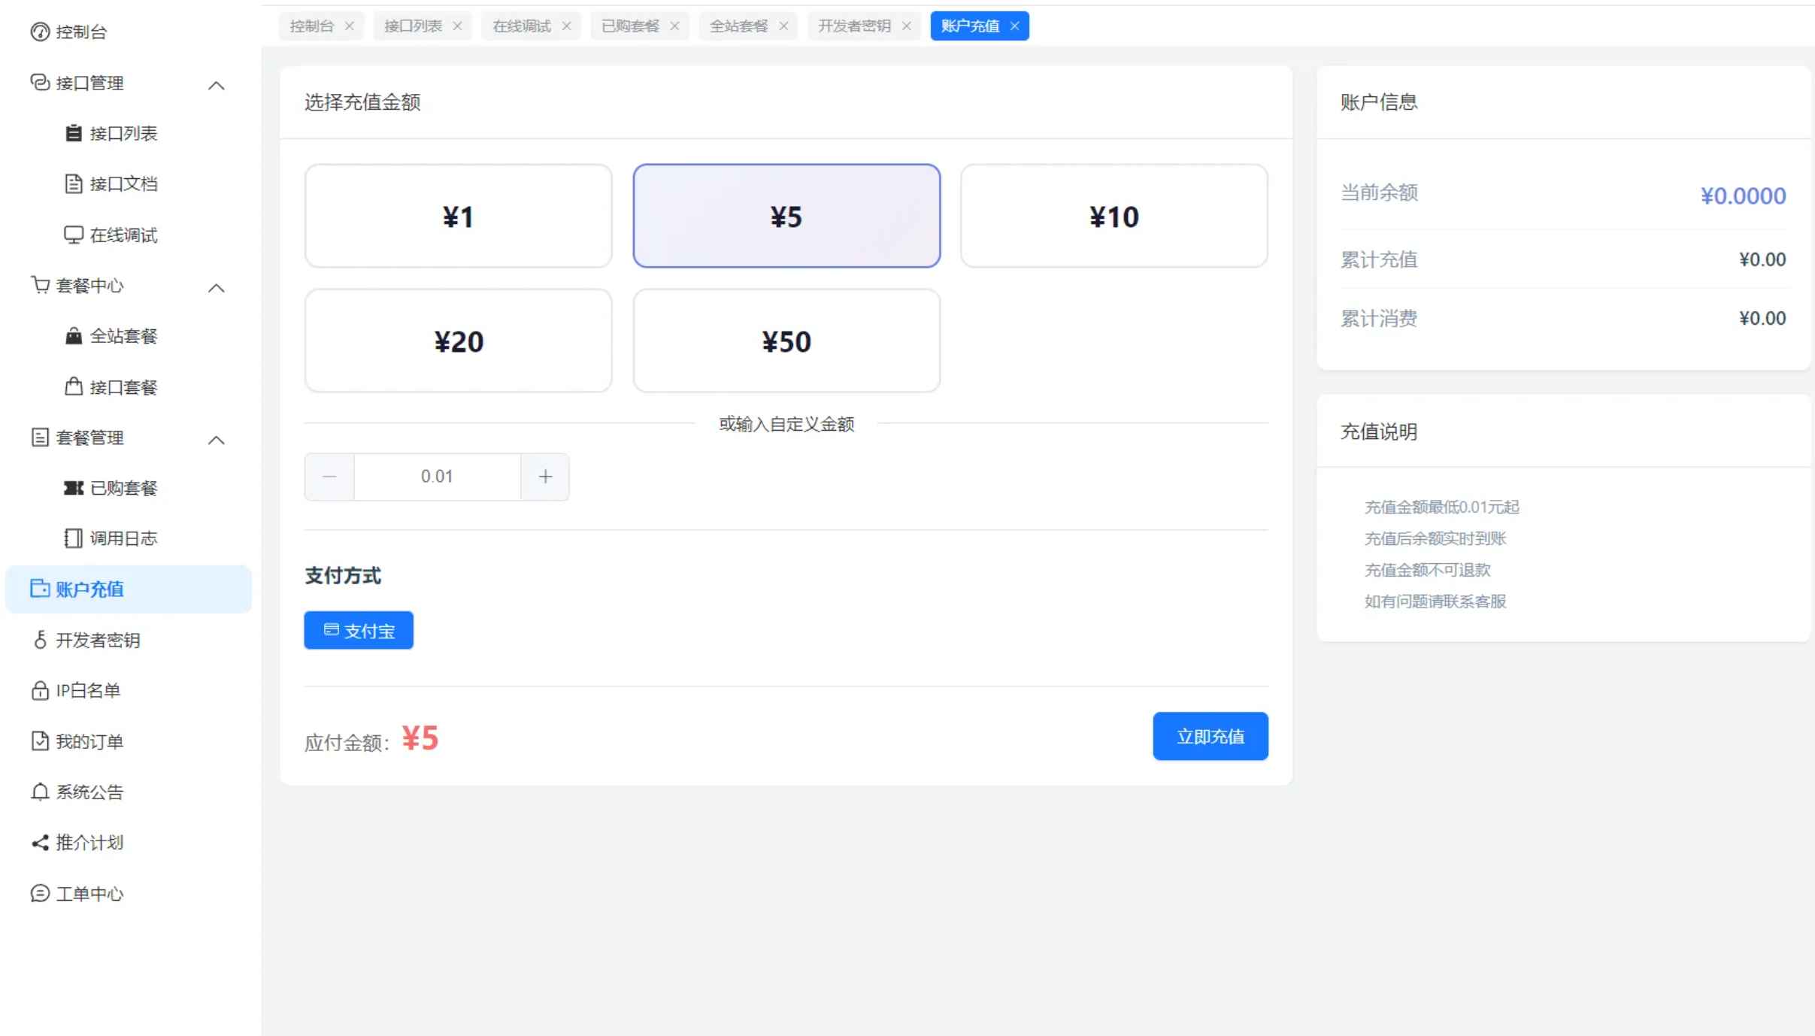
Task: Click the 开发者密钥 key icon
Action: click(40, 640)
